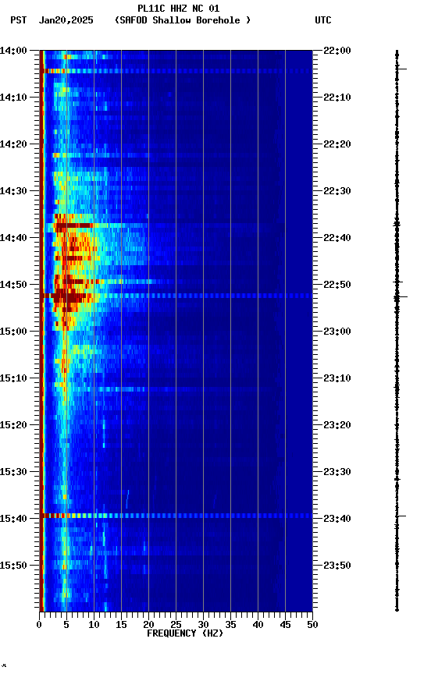
Task: Click the 20 Hz frequency axis label
Action: point(148,625)
